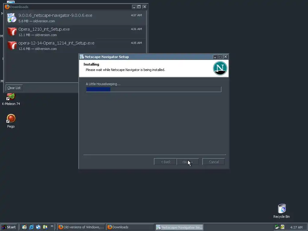308x231 pixels.
Task: Maximize the Downloads window
Action: coord(139,7)
